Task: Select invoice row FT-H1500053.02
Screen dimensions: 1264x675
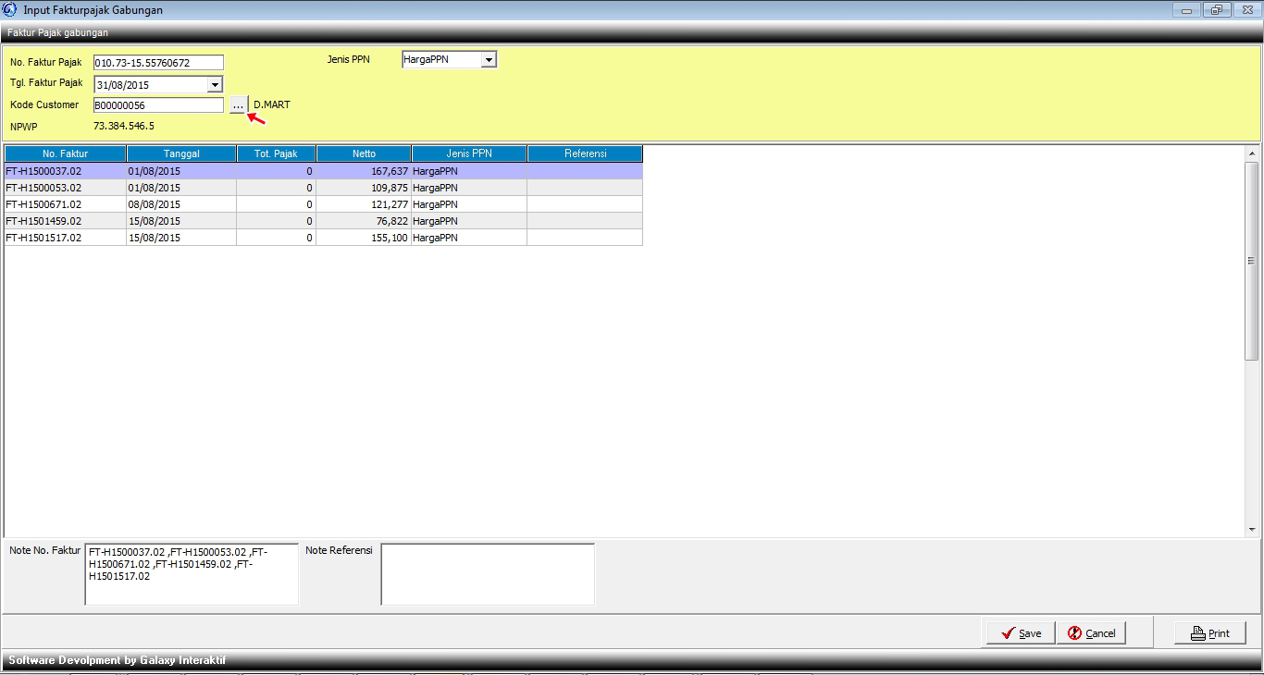Action: (65, 188)
